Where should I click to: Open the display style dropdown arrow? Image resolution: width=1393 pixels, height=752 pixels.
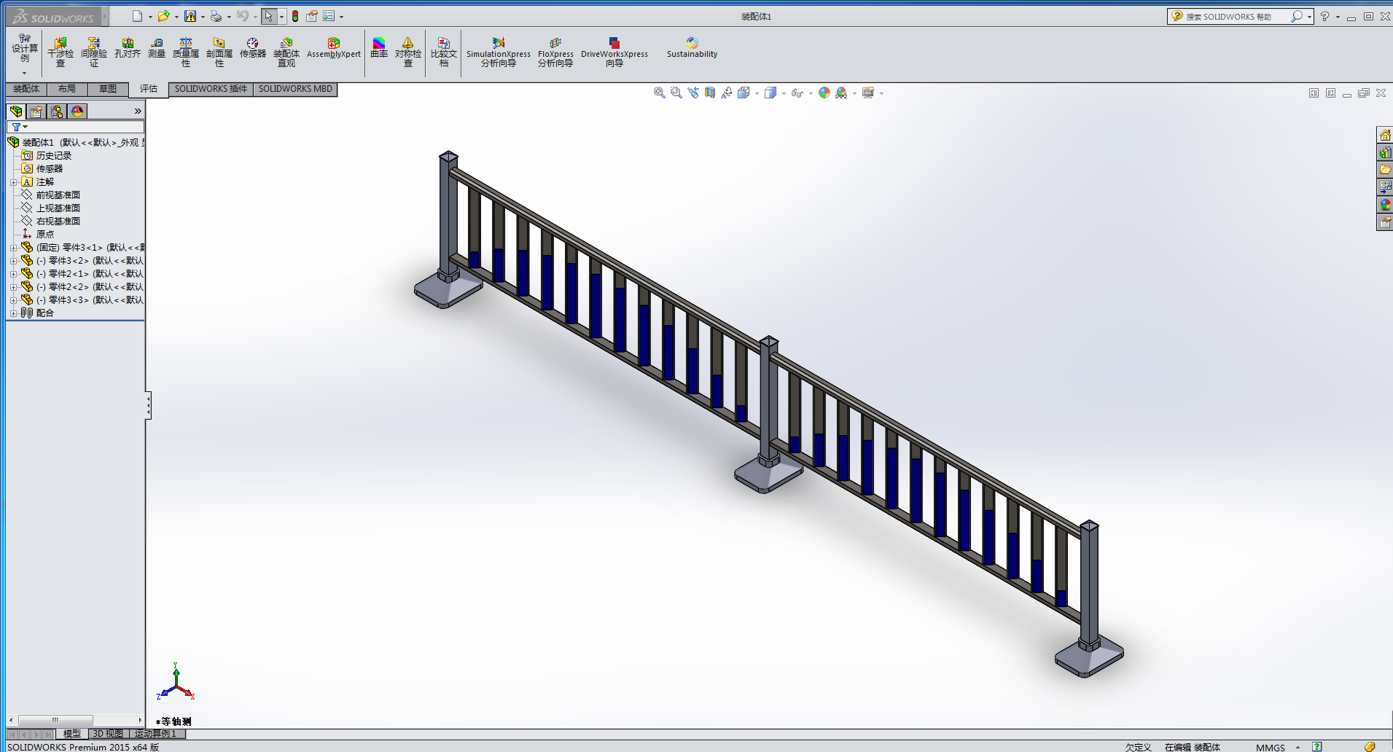click(784, 93)
